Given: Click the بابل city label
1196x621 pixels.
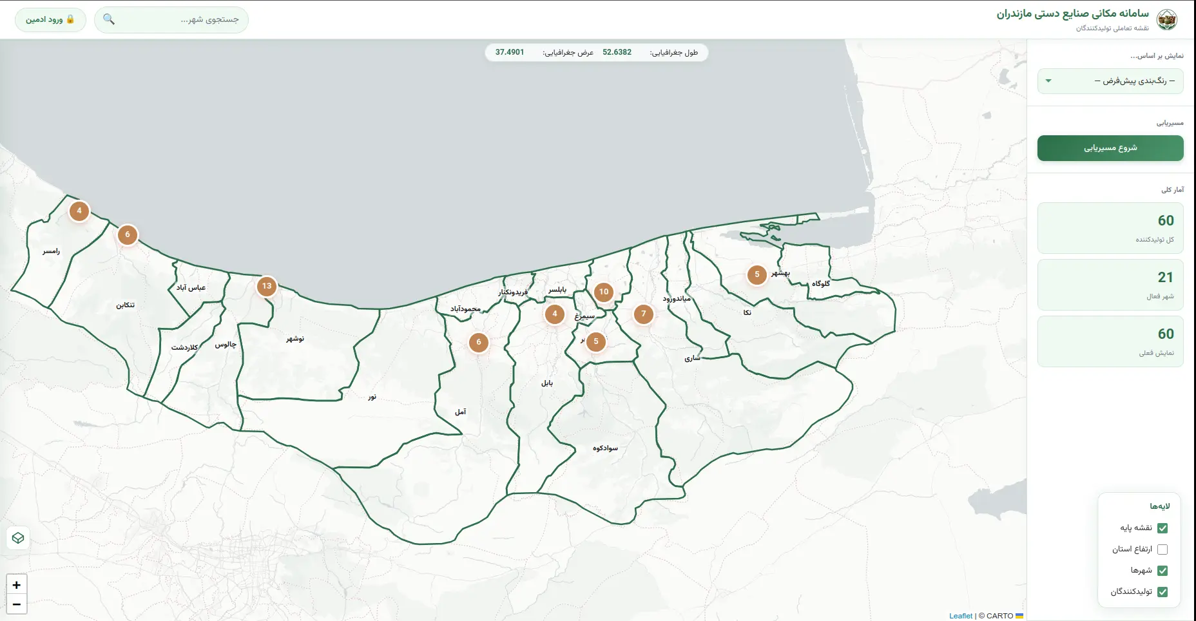Looking at the screenshot, I should point(547,383).
